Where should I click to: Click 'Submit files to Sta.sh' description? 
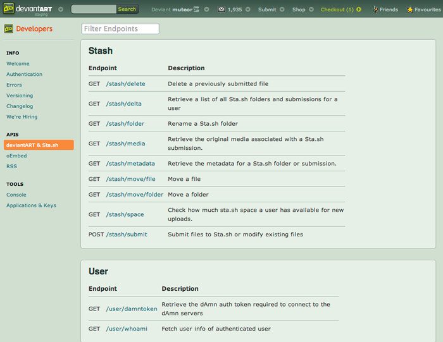235,235
